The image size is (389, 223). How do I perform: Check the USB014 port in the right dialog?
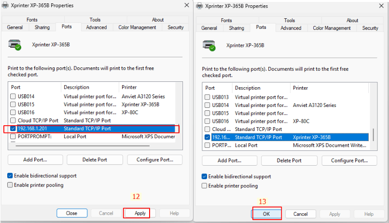[207, 105]
